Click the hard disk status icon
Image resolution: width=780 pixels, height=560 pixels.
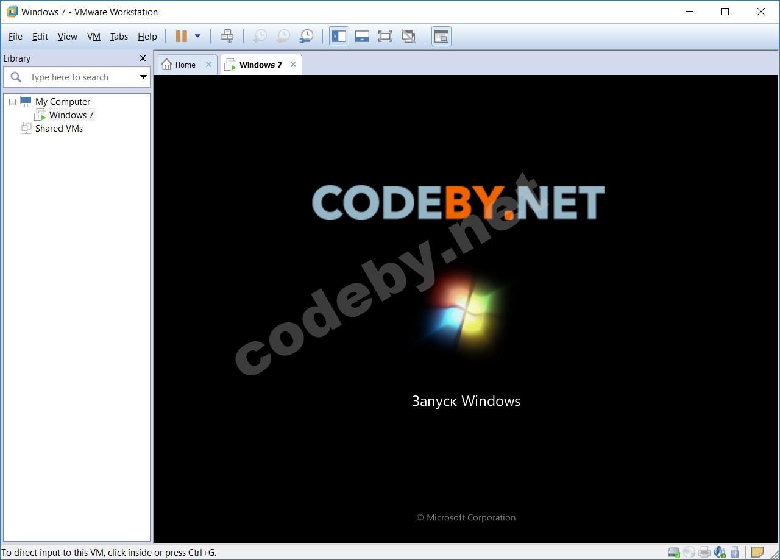coord(673,552)
